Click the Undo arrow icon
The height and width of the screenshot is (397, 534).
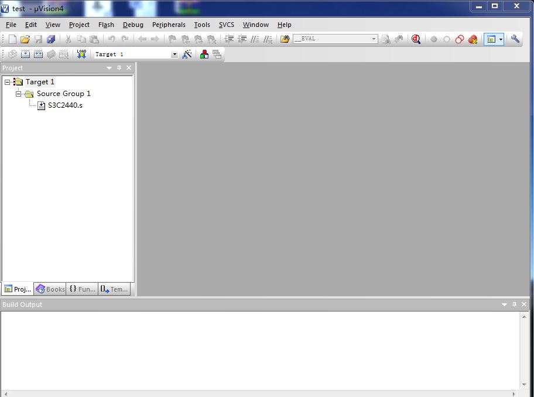tap(111, 39)
